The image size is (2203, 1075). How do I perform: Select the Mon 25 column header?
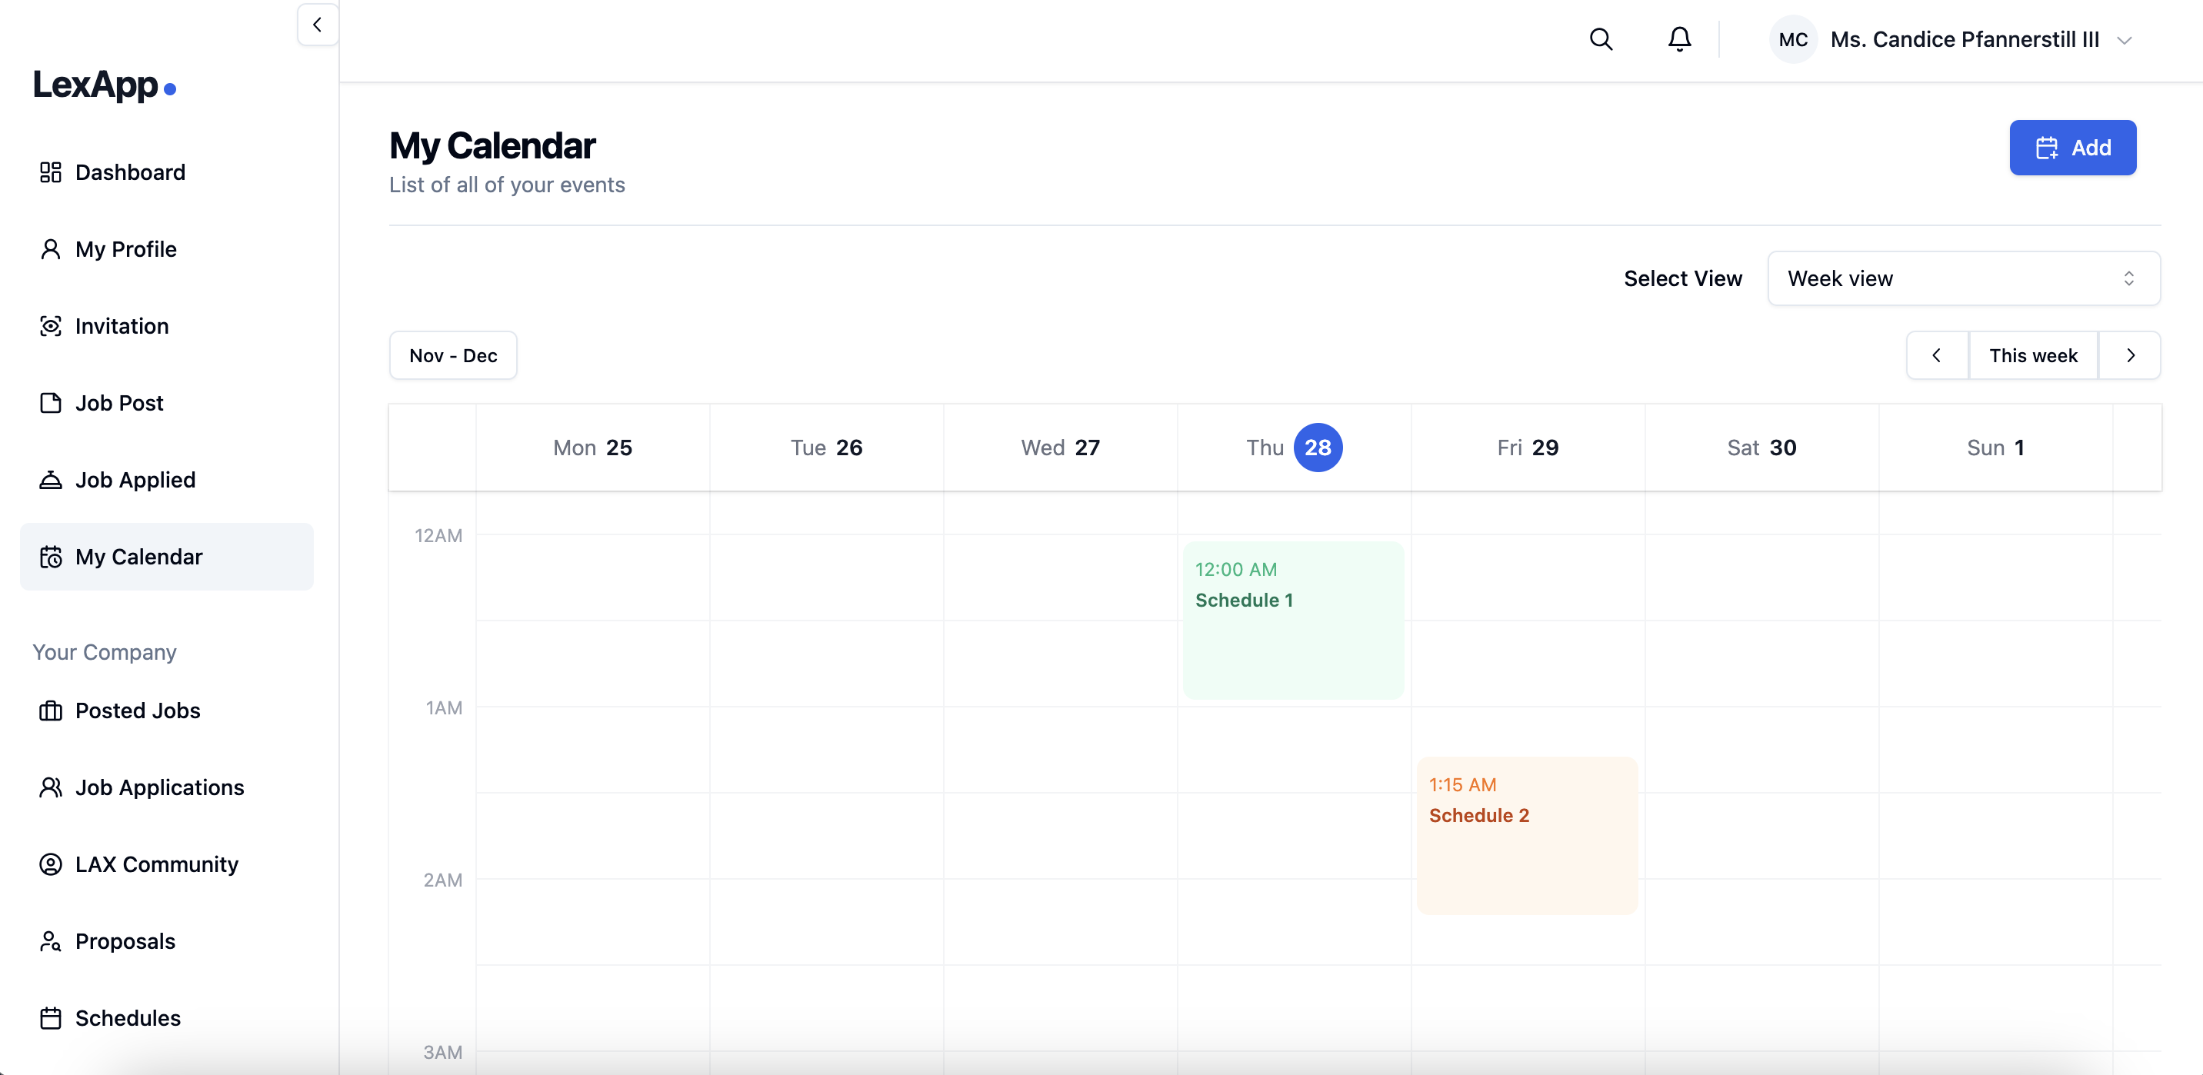click(x=592, y=448)
